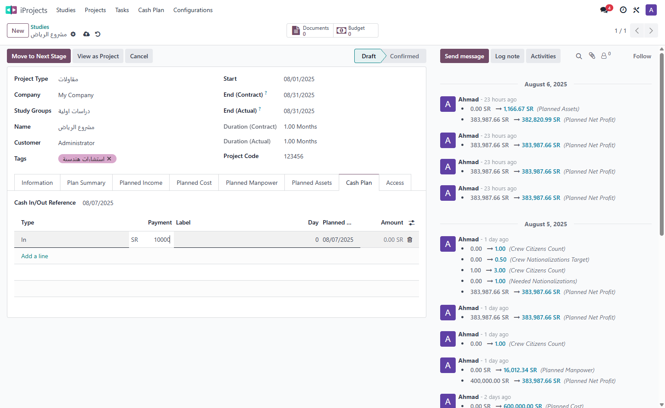Screen dimensions: 665x408
Task: Open the Studies menu
Action: pos(66,10)
